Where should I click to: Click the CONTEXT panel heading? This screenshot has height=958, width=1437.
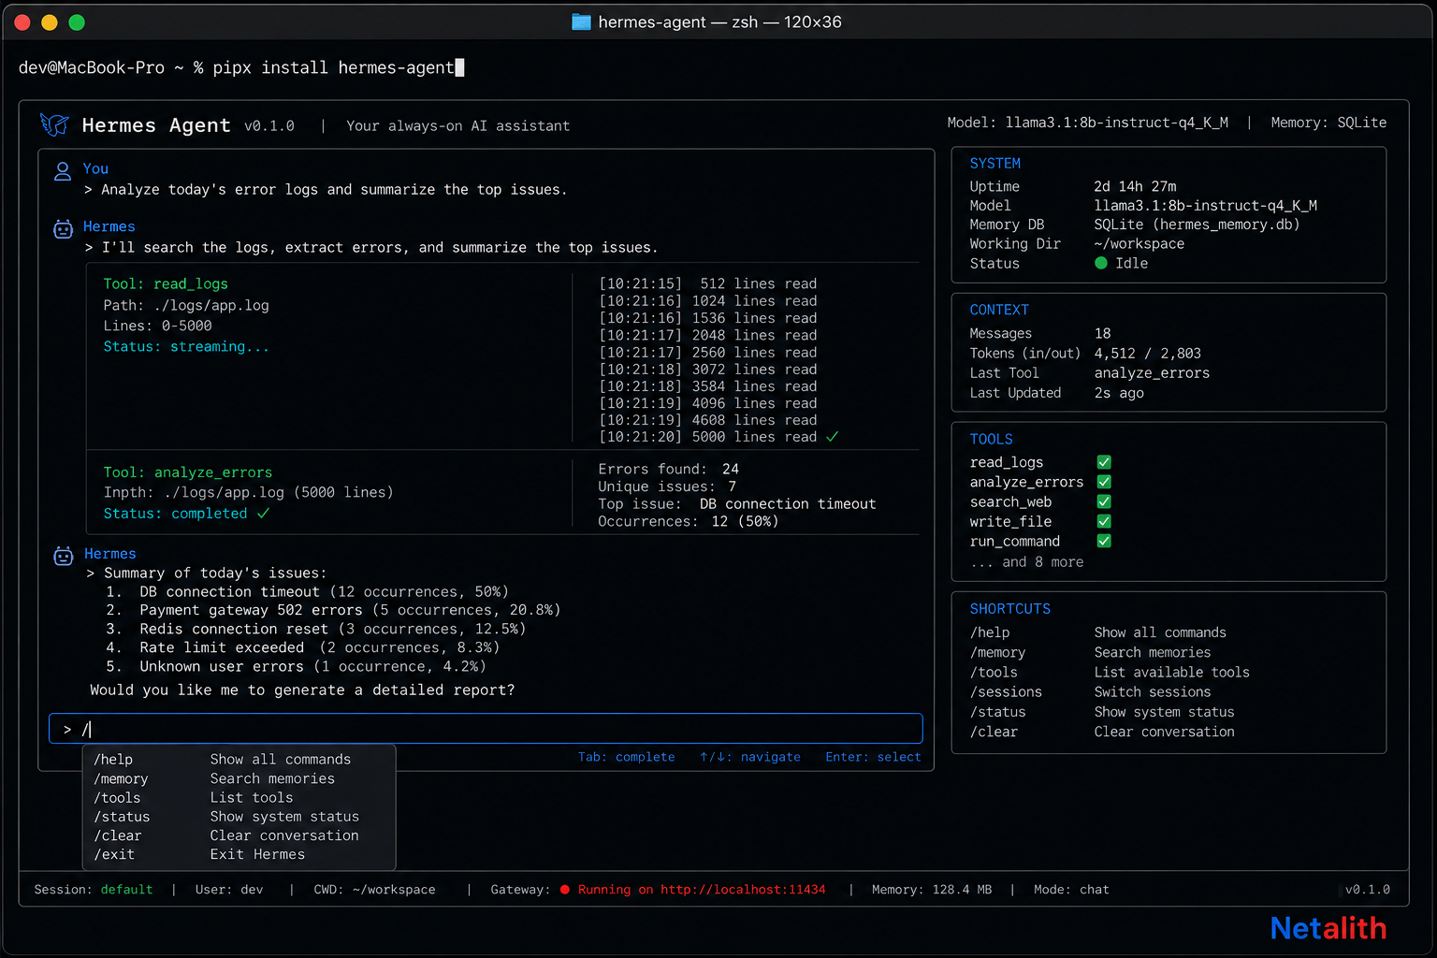tap(999, 310)
